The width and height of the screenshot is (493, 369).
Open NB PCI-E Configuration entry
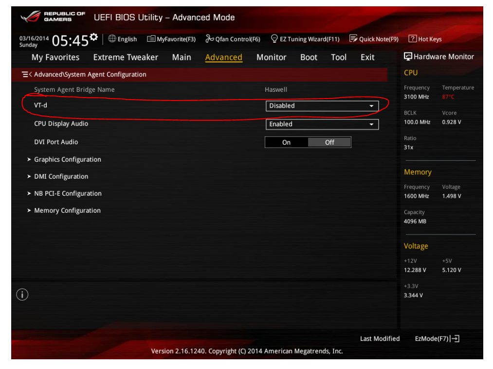[x=68, y=194]
